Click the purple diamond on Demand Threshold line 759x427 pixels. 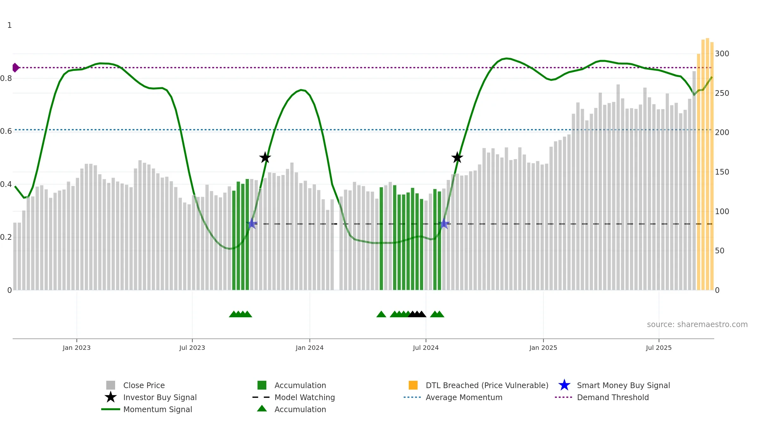click(x=15, y=68)
